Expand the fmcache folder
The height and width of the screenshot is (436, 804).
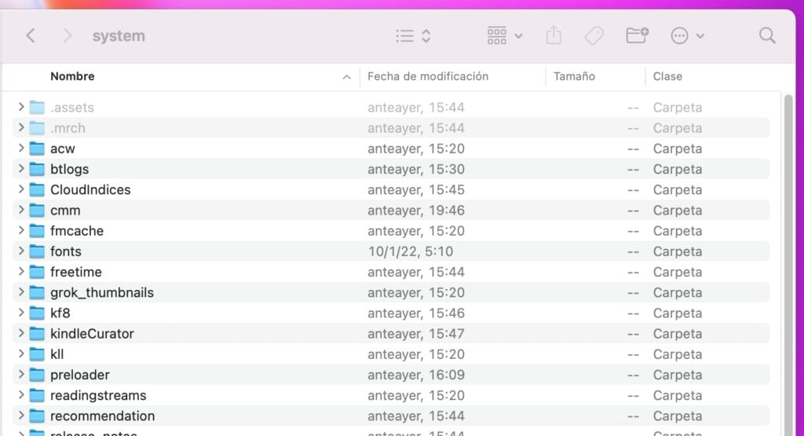pyautogui.click(x=21, y=230)
